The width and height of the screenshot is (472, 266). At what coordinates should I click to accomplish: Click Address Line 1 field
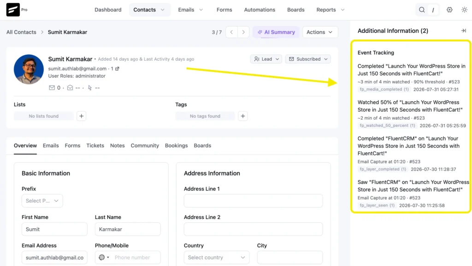point(253,201)
